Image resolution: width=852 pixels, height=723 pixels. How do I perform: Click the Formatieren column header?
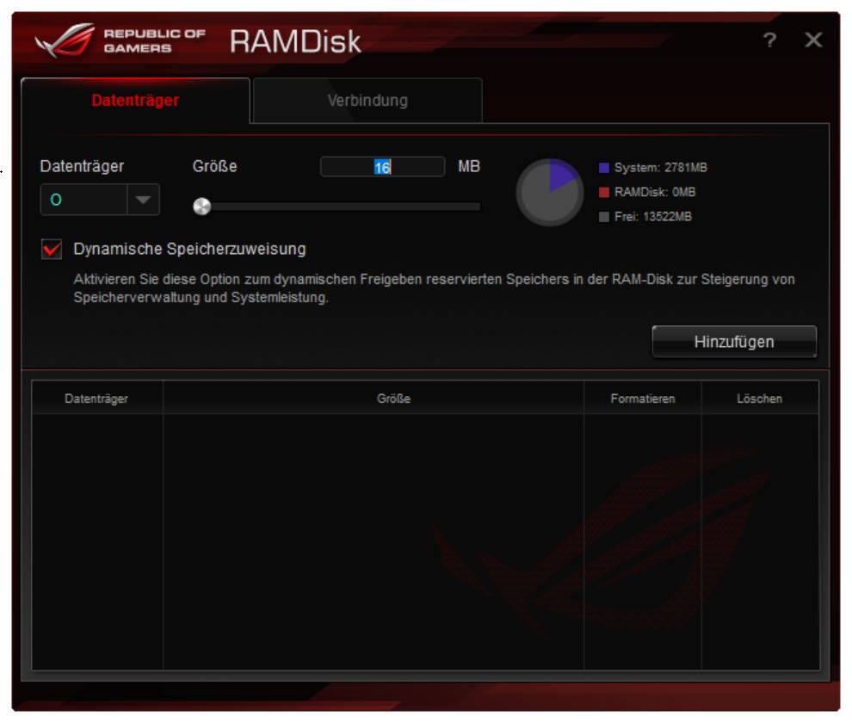pyautogui.click(x=643, y=399)
